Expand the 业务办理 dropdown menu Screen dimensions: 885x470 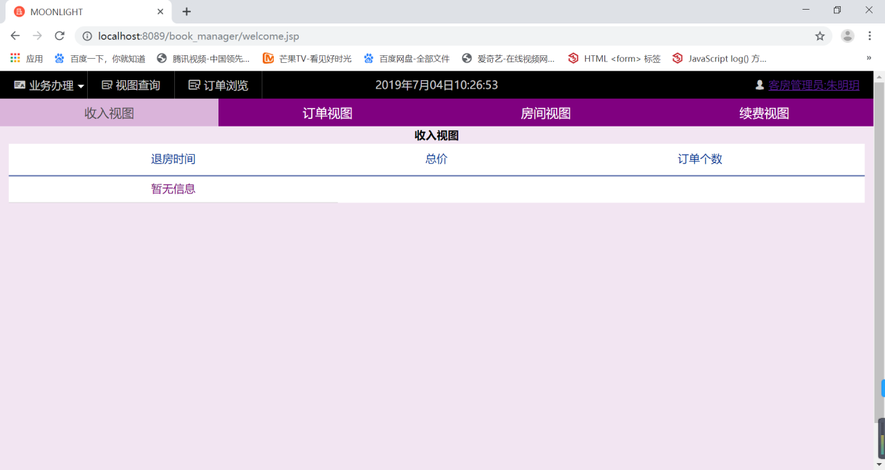pos(49,86)
